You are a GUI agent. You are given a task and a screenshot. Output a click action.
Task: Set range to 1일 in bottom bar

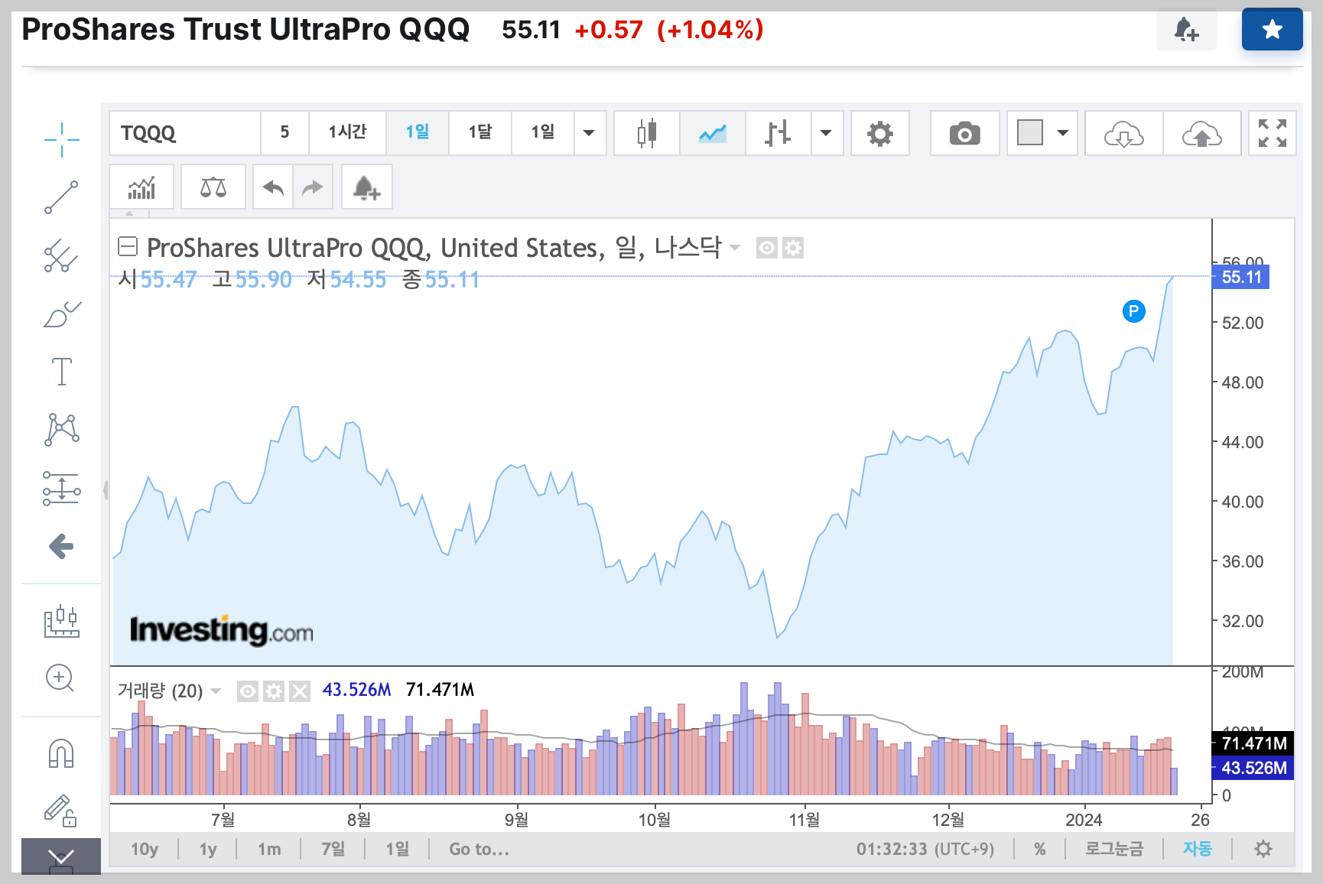click(x=398, y=849)
